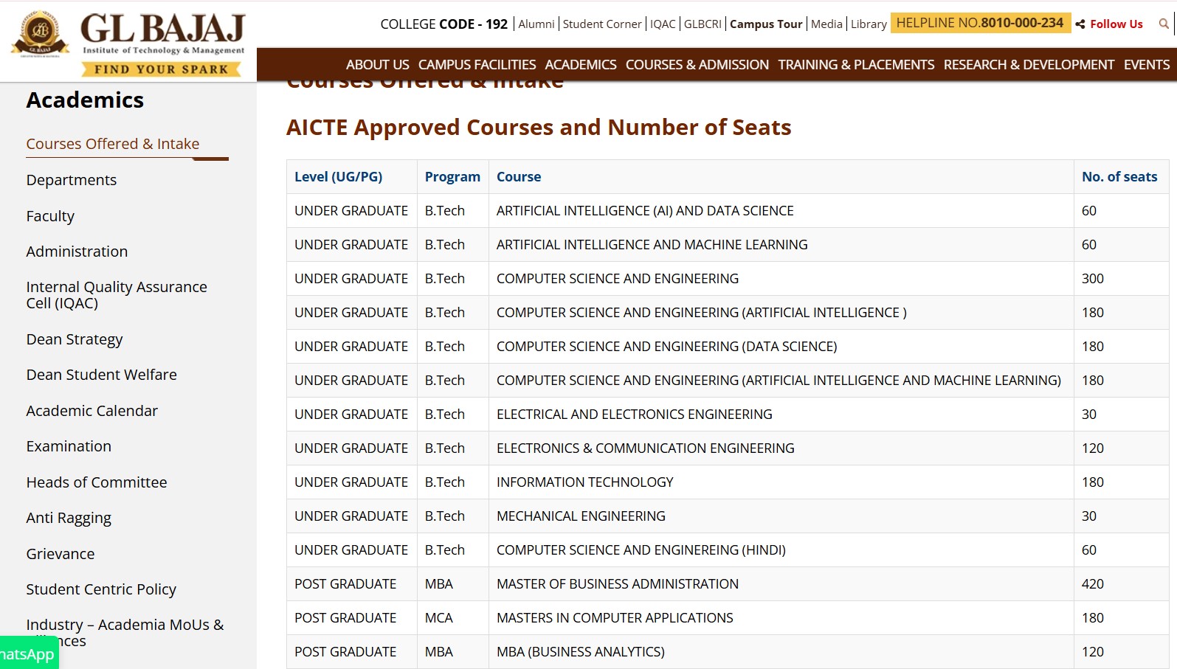Open Heads of Committee link
Image resolution: width=1177 pixels, height=669 pixels.
coord(97,482)
